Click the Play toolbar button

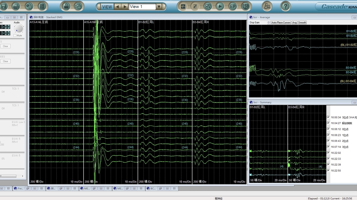pos(220,6)
